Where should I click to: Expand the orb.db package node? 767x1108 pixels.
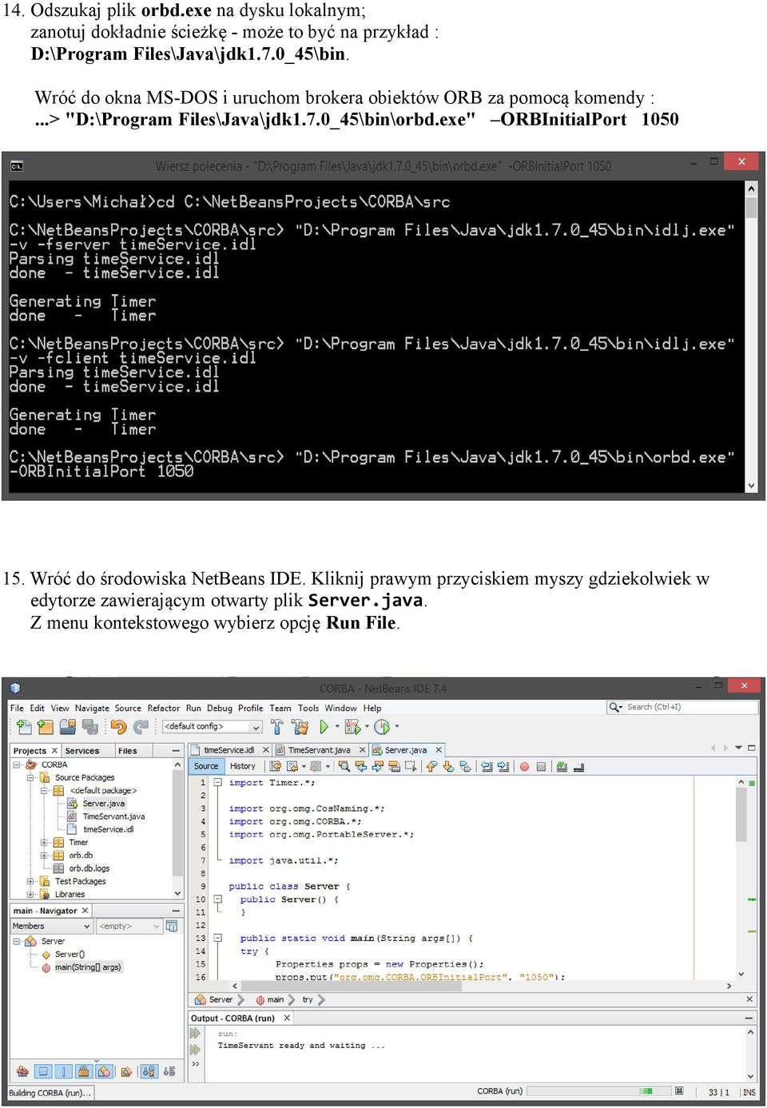click(44, 855)
